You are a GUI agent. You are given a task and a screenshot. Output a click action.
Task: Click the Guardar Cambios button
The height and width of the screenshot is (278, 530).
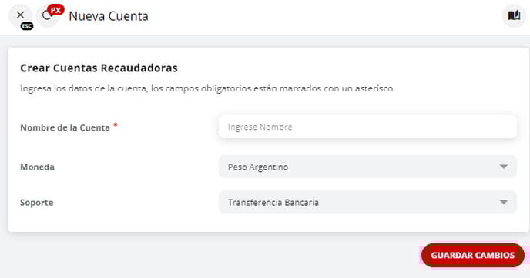coord(472,256)
